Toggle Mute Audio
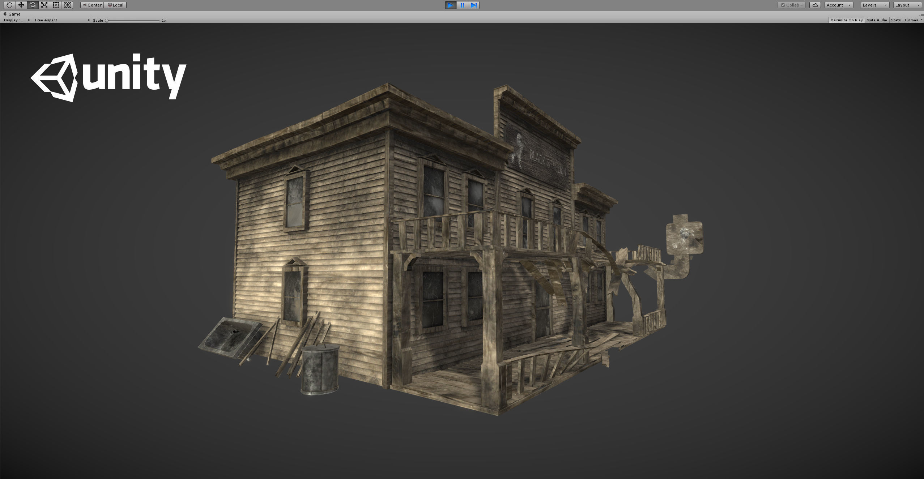The image size is (924, 479). (x=877, y=20)
